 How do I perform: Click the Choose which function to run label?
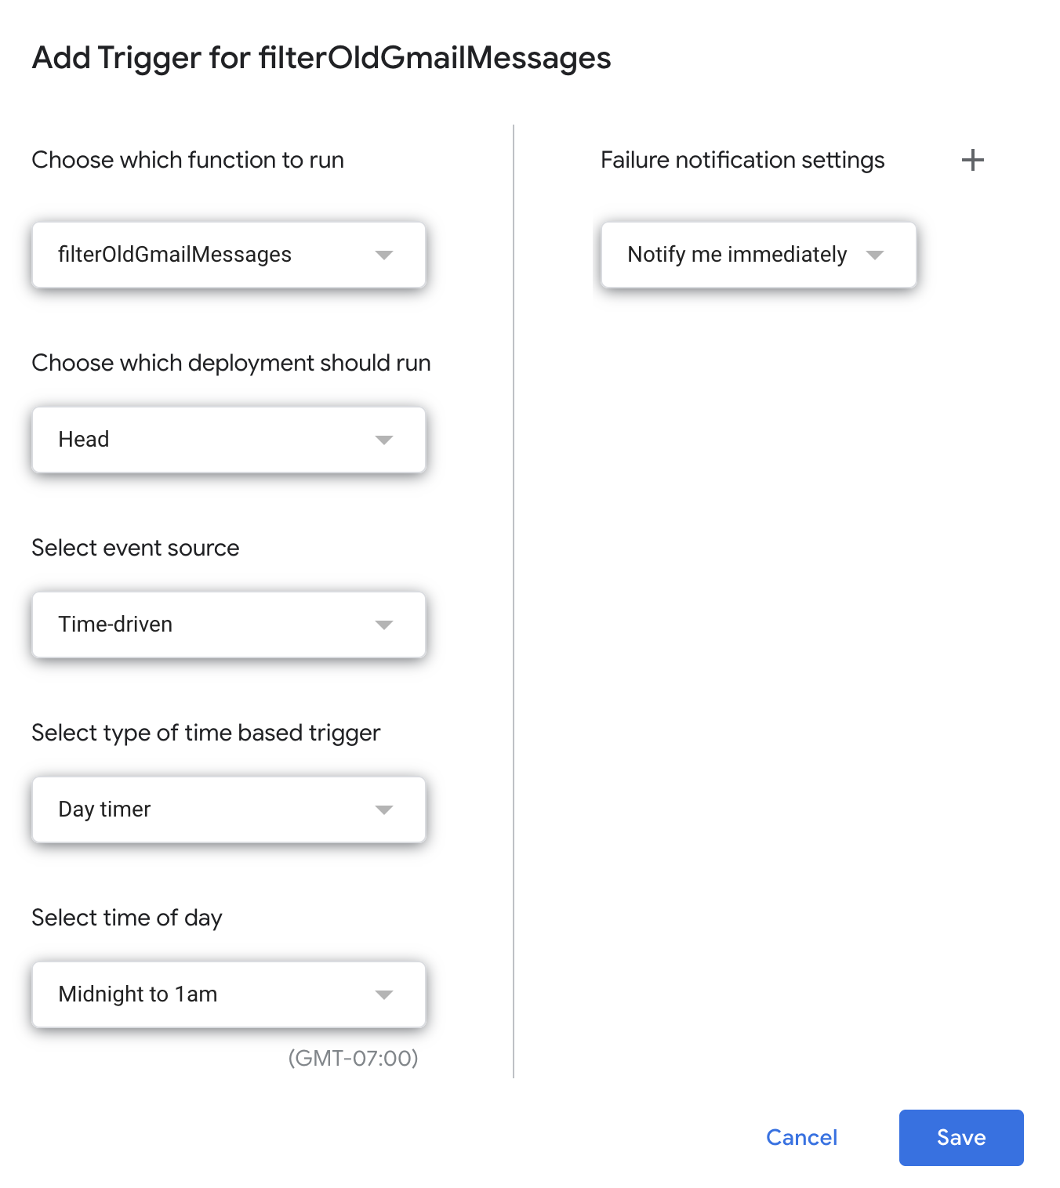pos(187,160)
